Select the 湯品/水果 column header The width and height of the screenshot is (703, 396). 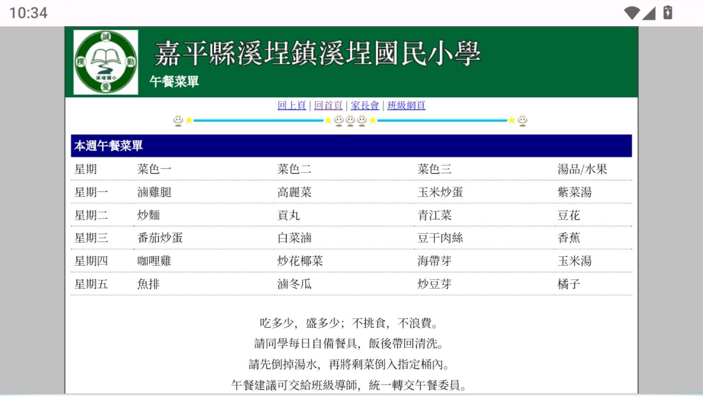[x=582, y=169]
